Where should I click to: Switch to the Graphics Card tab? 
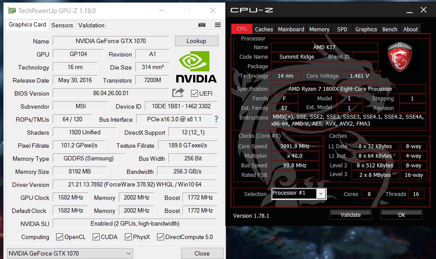(27, 25)
